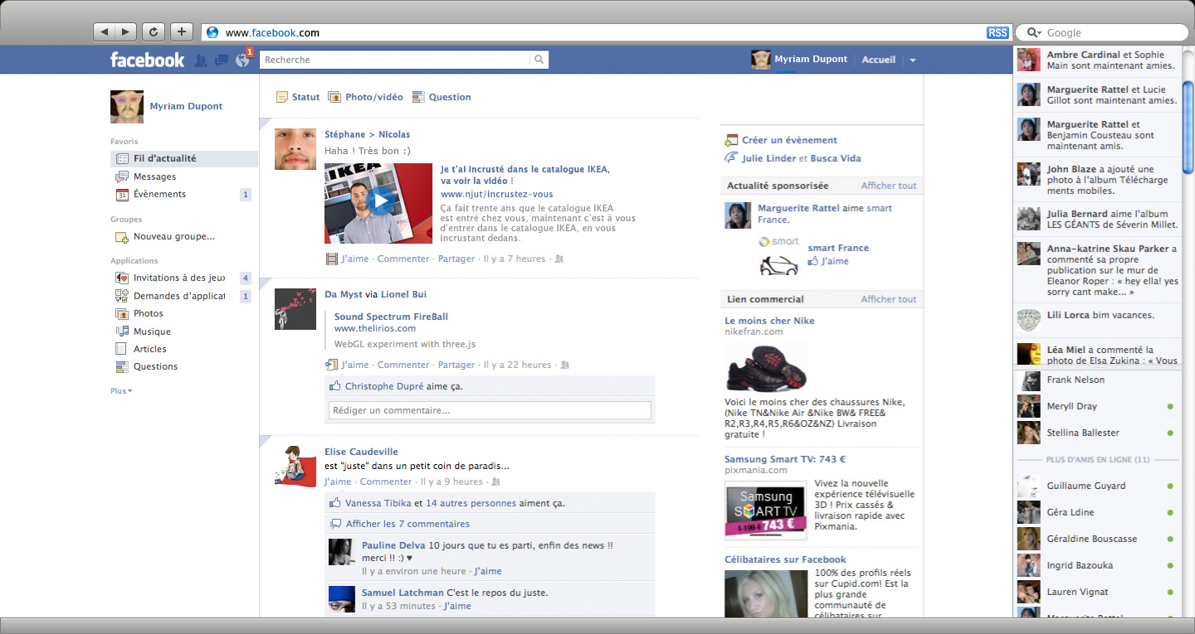Click J'aime under smart France
This screenshot has width=1195, height=634.
point(834,261)
